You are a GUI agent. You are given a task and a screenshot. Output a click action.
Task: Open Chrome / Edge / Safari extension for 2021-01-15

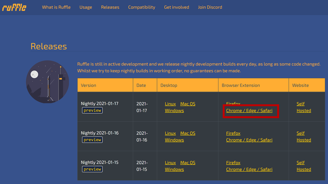(249, 169)
